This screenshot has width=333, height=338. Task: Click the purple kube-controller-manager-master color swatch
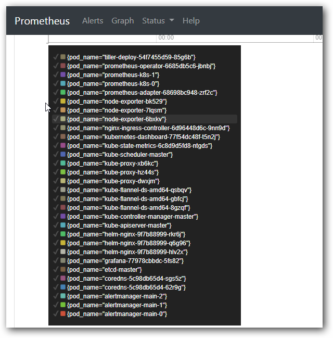pos(63,216)
